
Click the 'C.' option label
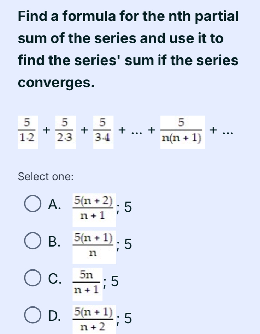click(54, 281)
